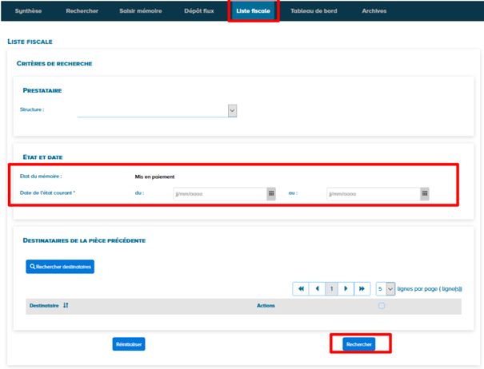Image resolution: width=484 pixels, height=369 pixels.
Task: Jump to last page of results
Action: [x=361, y=288]
